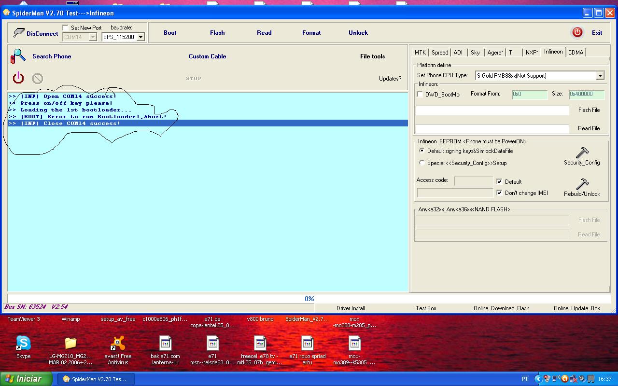Click the Size 0x400000 field
The height and width of the screenshot is (386, 618).
tap(587, 94)
